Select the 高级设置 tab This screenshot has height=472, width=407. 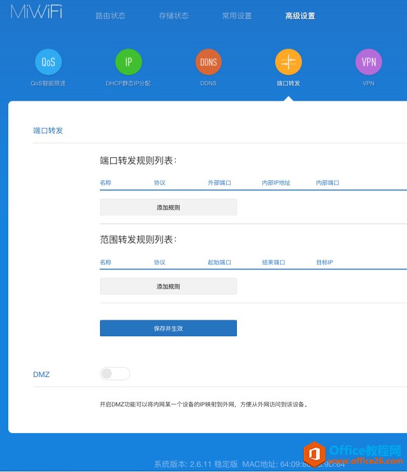[300, 16]
